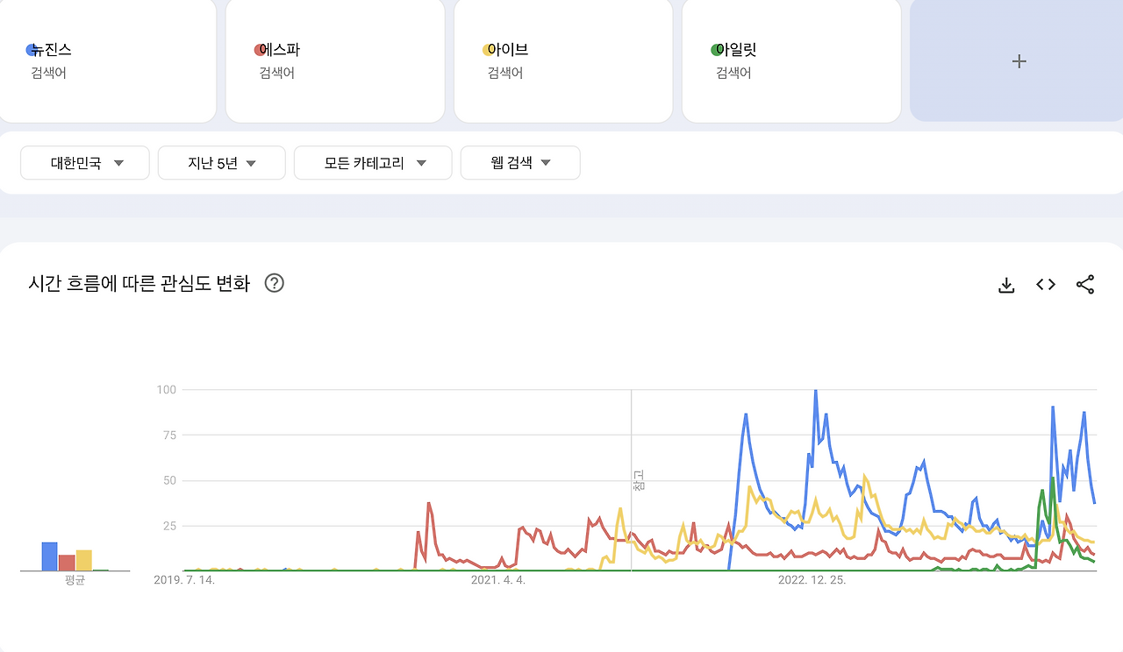Select the 아이브 search term card
1123x652 pixels.
tap(561, 60)
